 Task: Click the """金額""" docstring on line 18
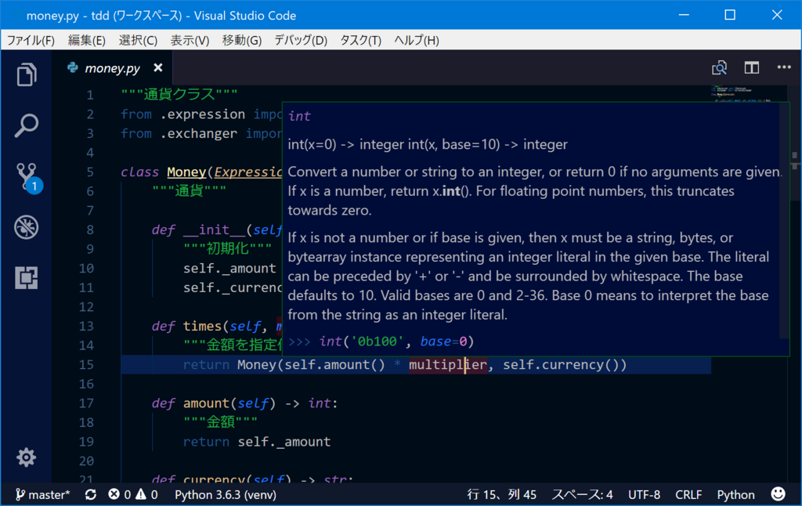pos(220,422)
